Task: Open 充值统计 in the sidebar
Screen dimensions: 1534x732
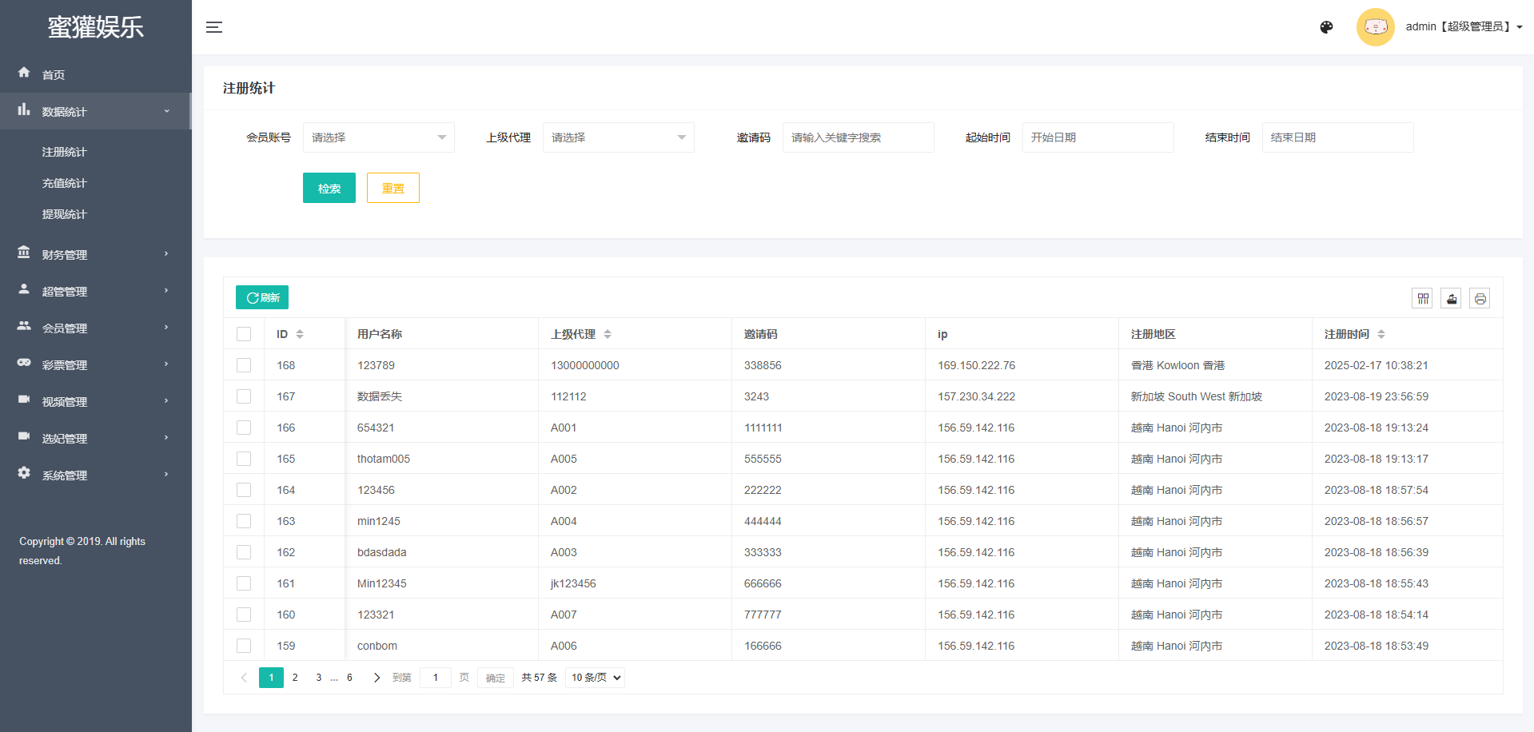Action: (x=64, y=183)
